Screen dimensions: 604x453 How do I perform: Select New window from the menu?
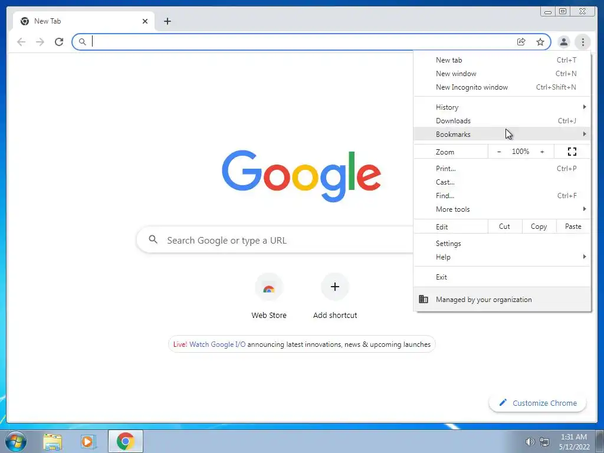[502, 74]
